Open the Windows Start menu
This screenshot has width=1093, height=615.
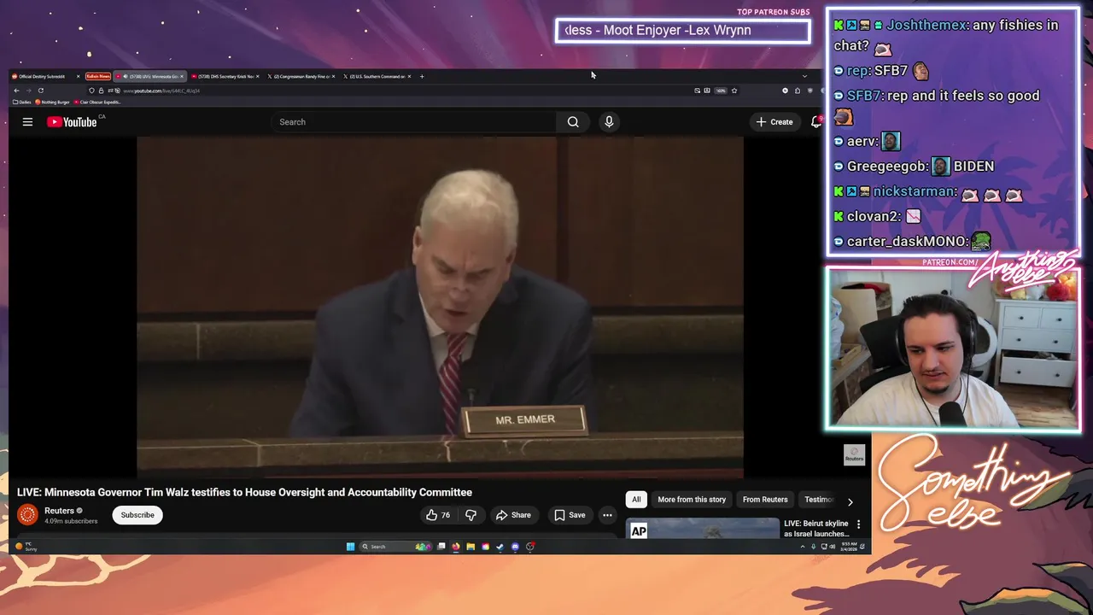click(350, 547)
